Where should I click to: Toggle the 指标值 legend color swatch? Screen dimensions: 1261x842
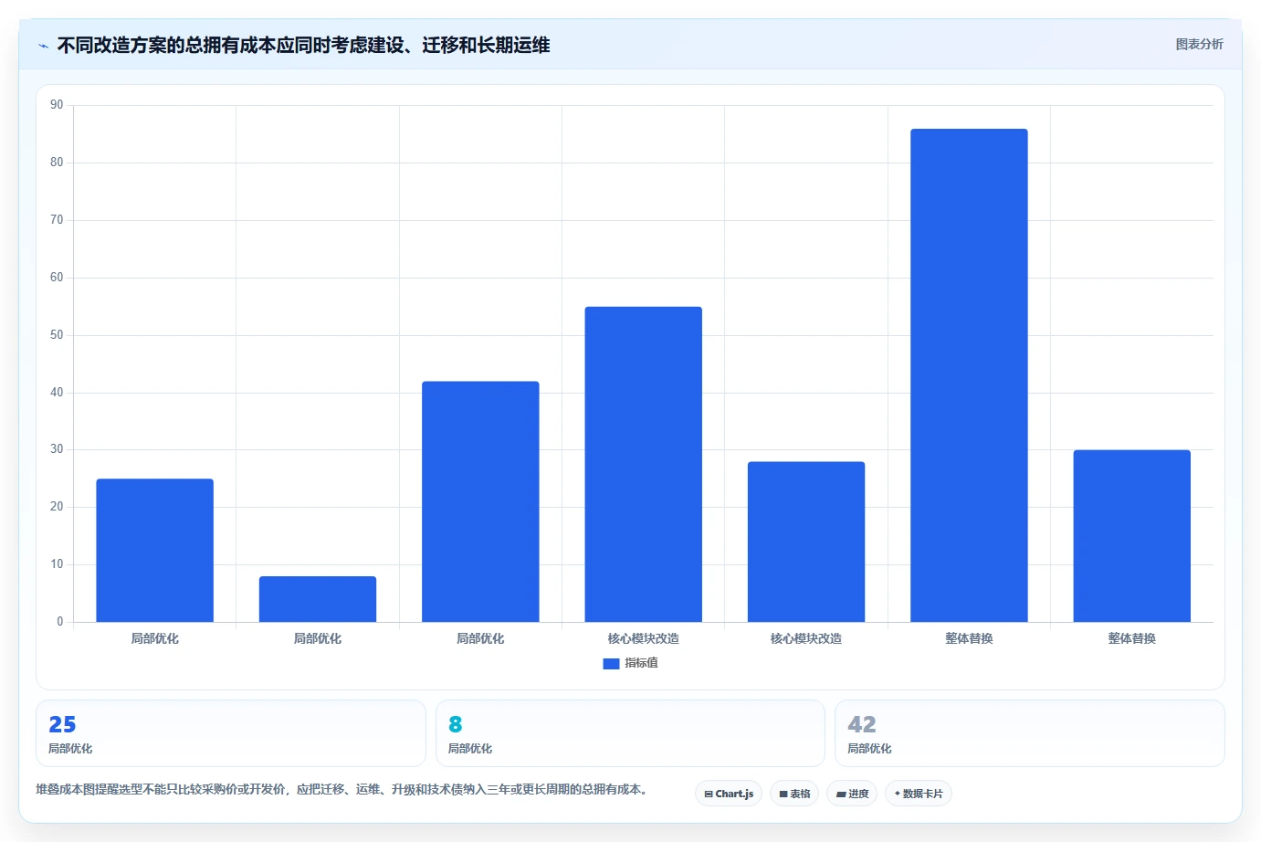click(x=611, y=664)
